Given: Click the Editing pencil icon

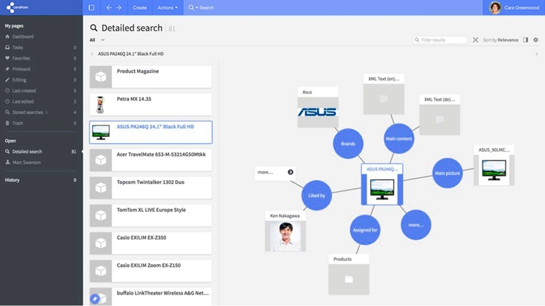Looking at the screenshot, I should [7, 80].
